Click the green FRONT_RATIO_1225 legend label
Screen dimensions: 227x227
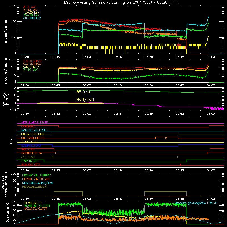click(x=37, y=206)
